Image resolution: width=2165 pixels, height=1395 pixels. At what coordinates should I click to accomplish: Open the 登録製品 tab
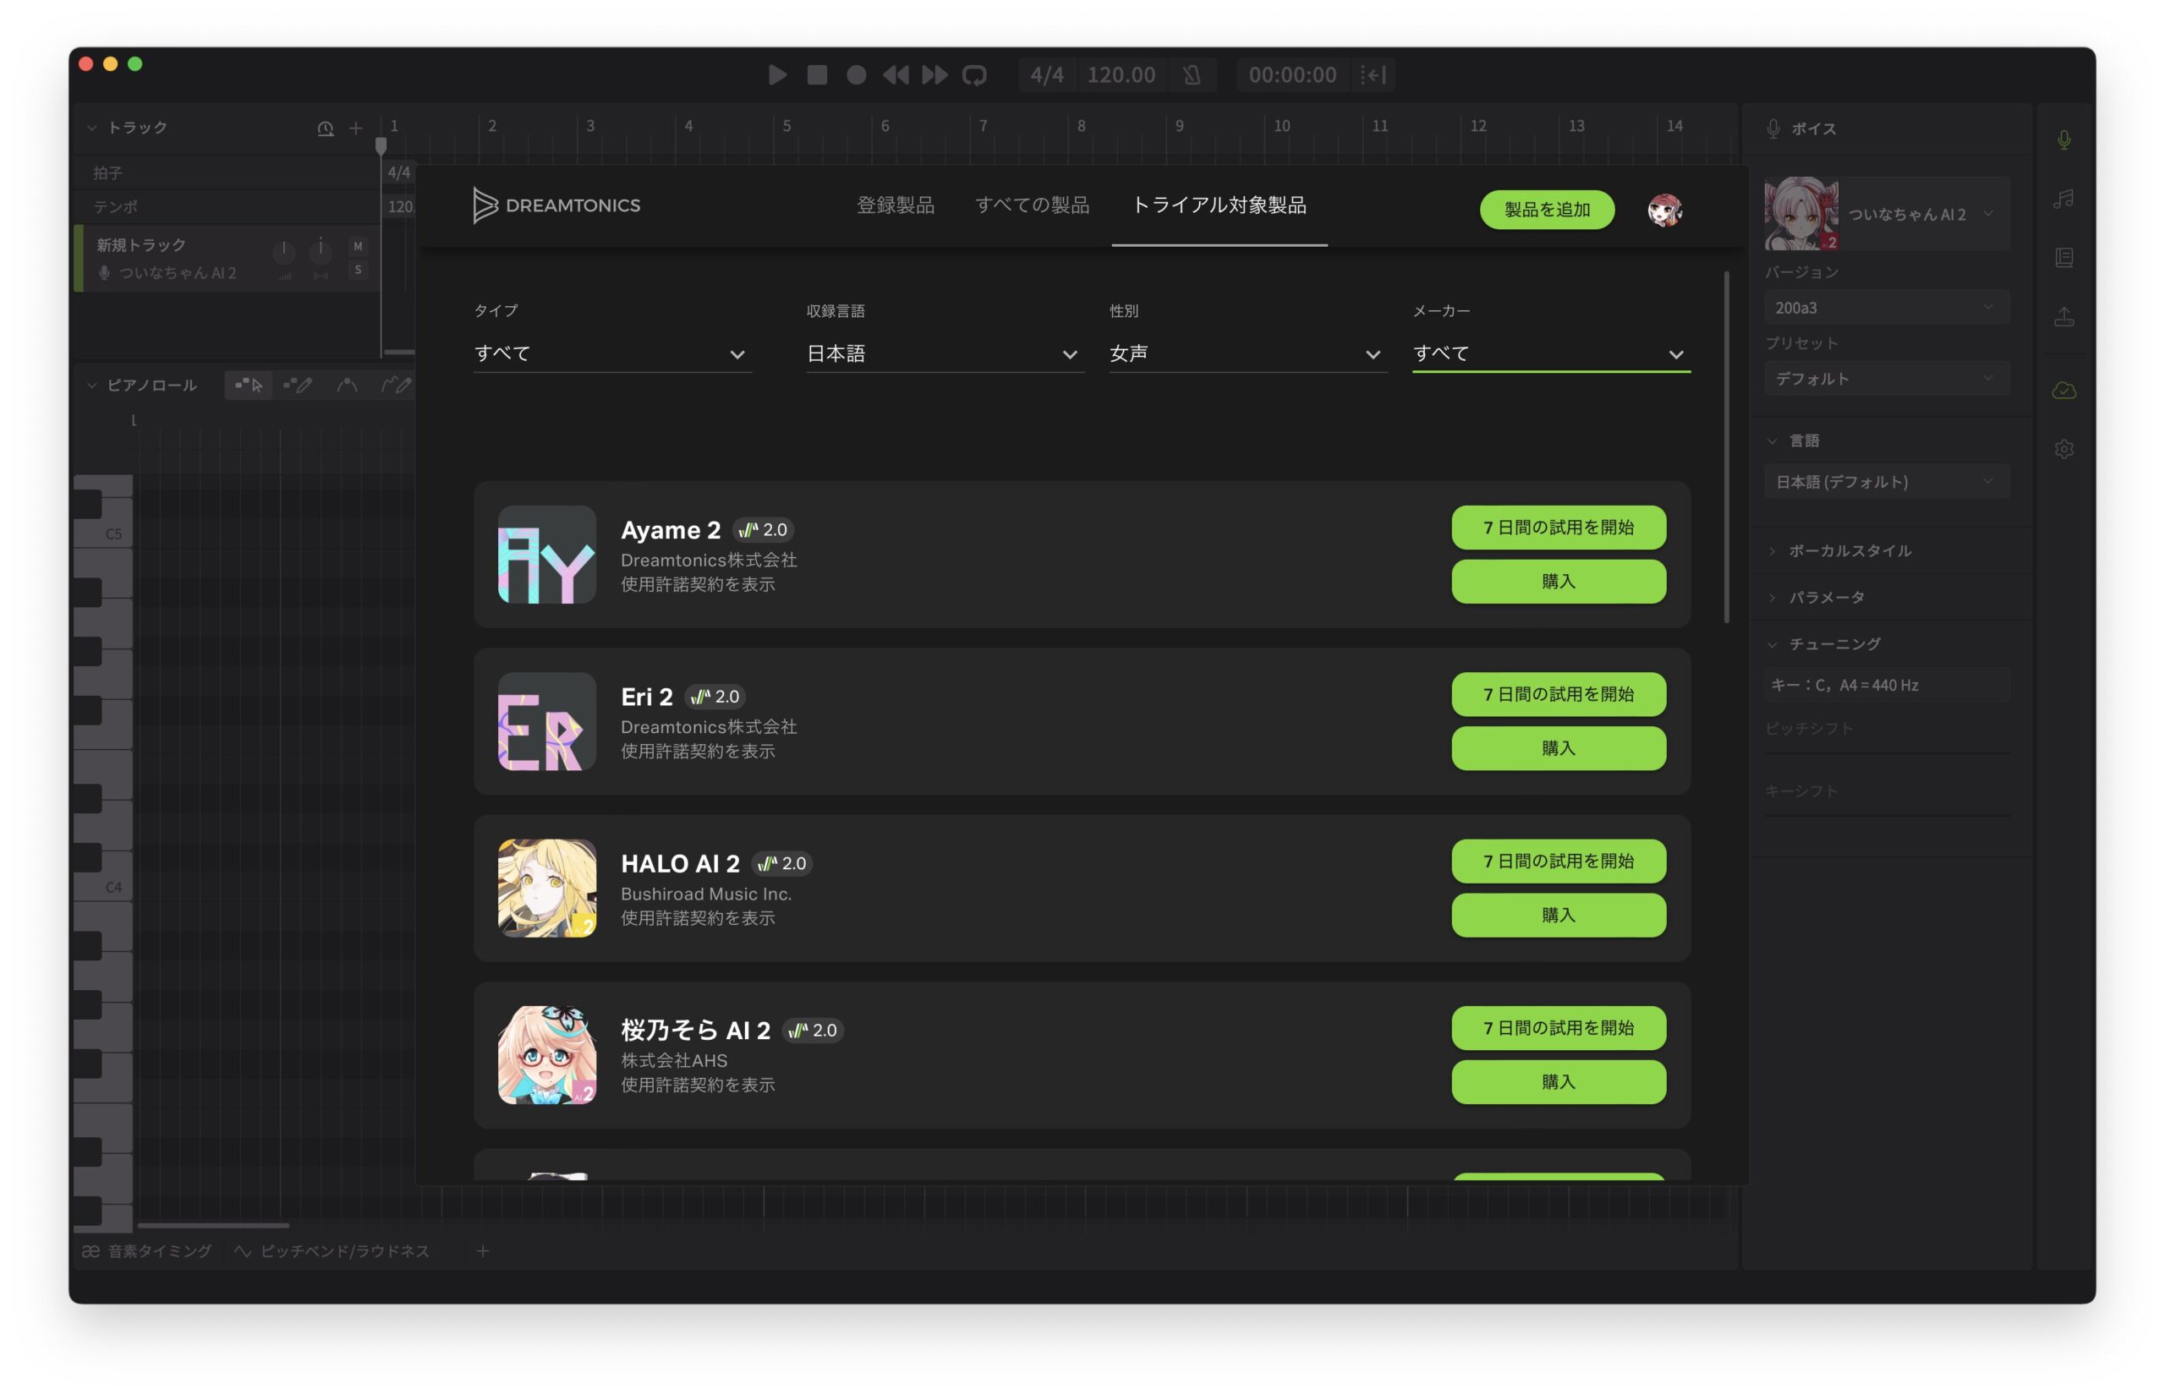(x=895, y=205)
